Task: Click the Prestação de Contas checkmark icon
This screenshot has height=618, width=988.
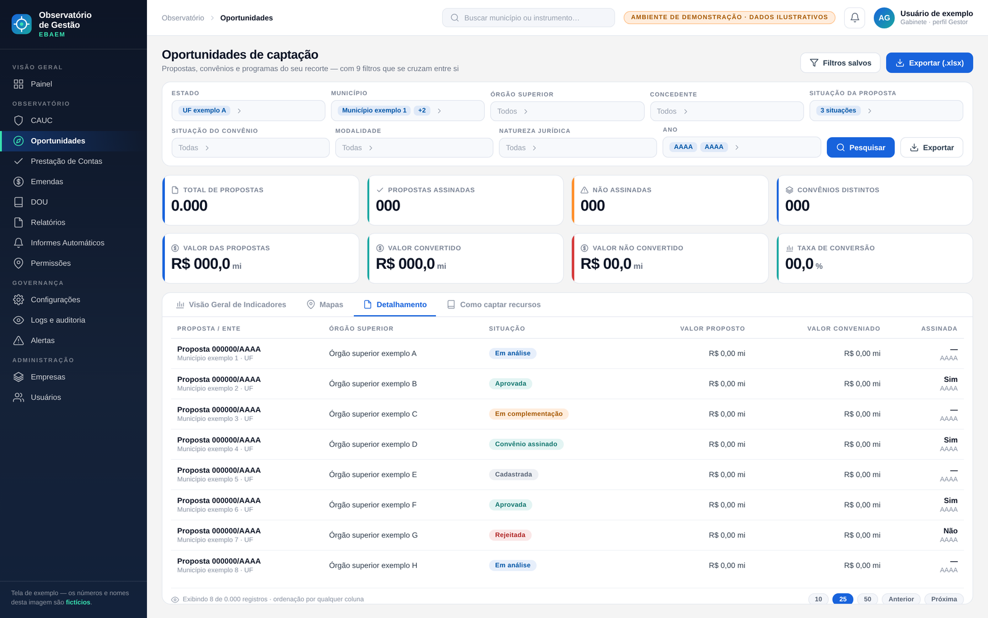Action: (19, 161)
